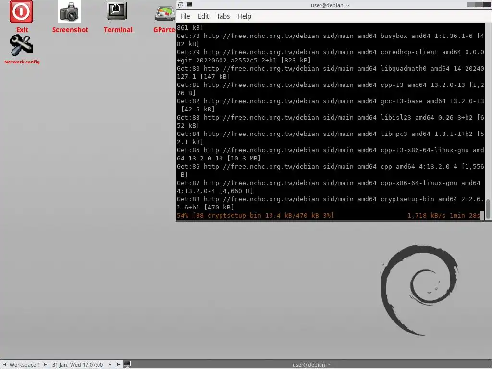Click the user@debian title bar text

click(330, 5)
